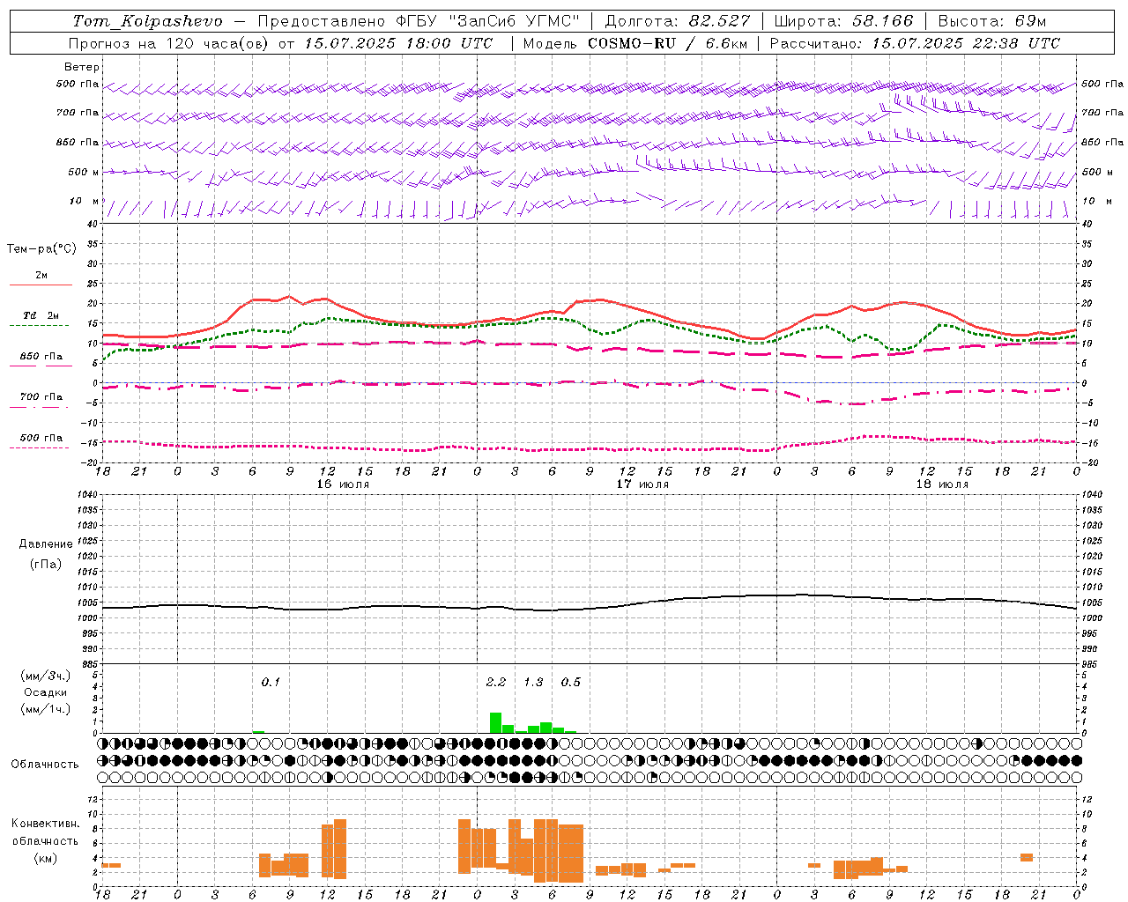The image size is (1128, 902).
Task: Select the Тем-ра(°C) temperature panel label
Action: (41, 249)
